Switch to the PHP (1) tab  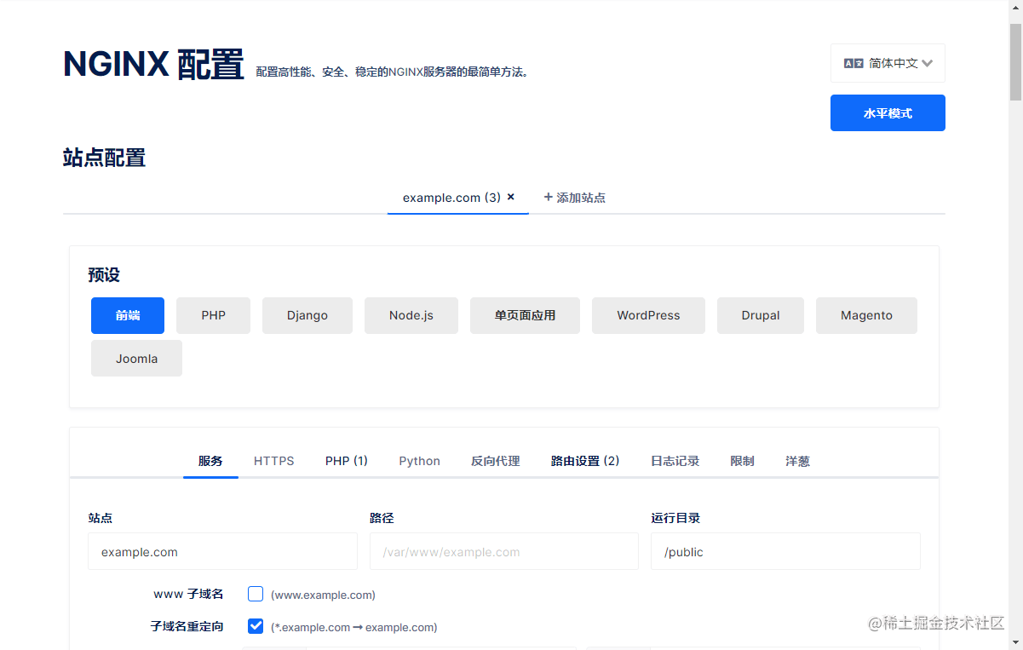tap(347, 461)
